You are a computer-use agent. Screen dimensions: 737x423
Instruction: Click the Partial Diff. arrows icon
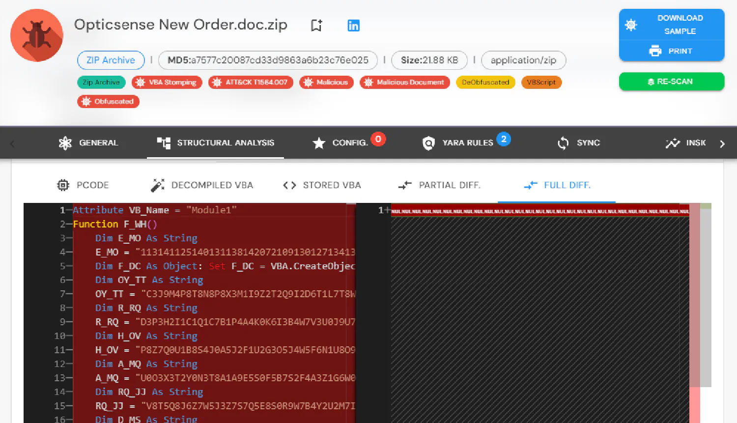point(405,185)
